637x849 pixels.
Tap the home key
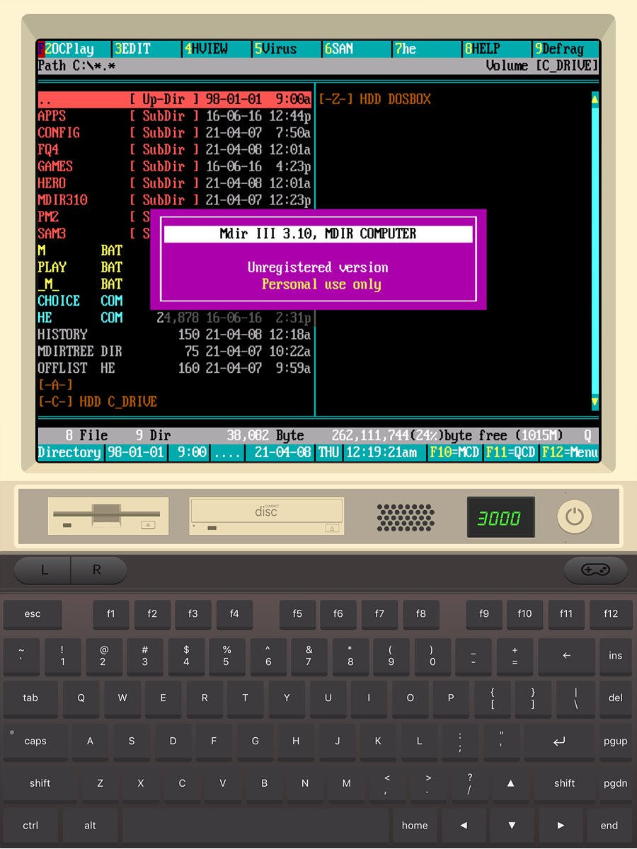click(415, 826)
